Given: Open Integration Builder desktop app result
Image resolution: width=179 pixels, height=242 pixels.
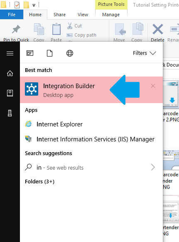Looking at the screenshot, I should click(91, 90).
